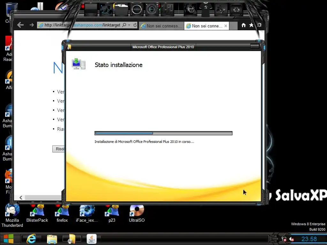Viewport: 327px width, 245px height.
Task: Click 'Build 9200' text
Action: (x=317, y=229)
